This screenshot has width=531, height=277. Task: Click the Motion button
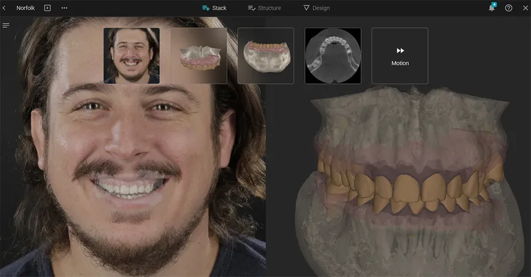tap(400, 56)
